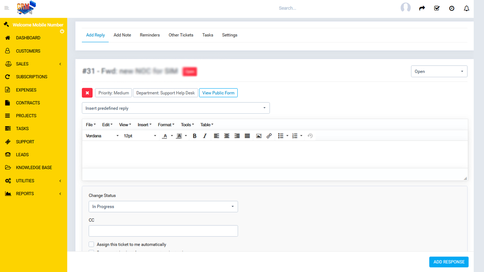The height and width of the screenshot is (272, 484).
Task: Check 'Assign this ticket to me automatically'
Action: [x=91, y=244]
